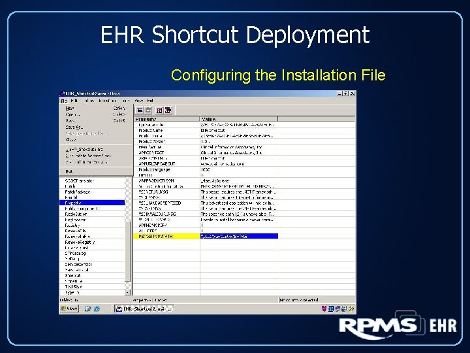Choose Open... from the File menu
The image size is (470, 353).
coord(96,114)
